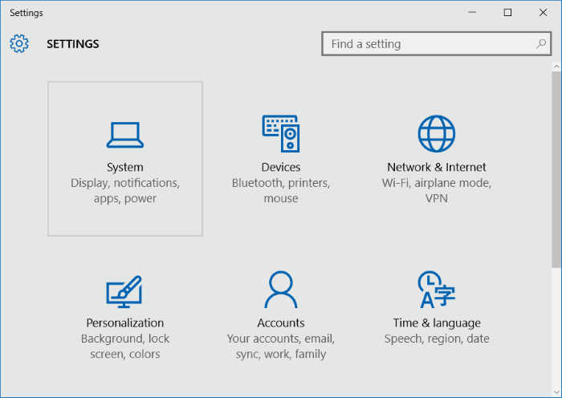Click the vertical scrollbar thumb
562x398 pixels.
click(x=556, y=169)
